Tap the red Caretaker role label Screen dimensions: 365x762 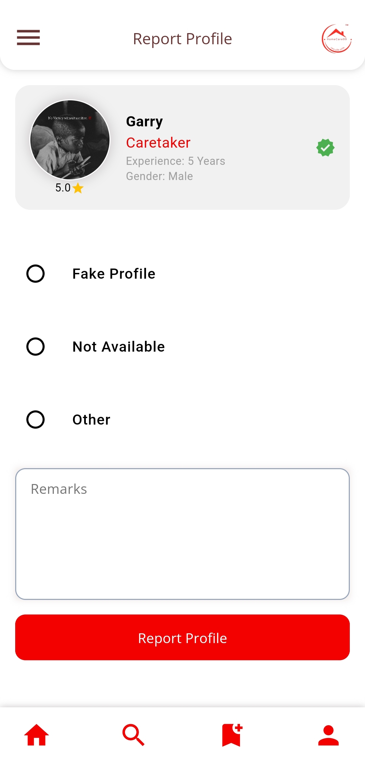tap(158, 143)
